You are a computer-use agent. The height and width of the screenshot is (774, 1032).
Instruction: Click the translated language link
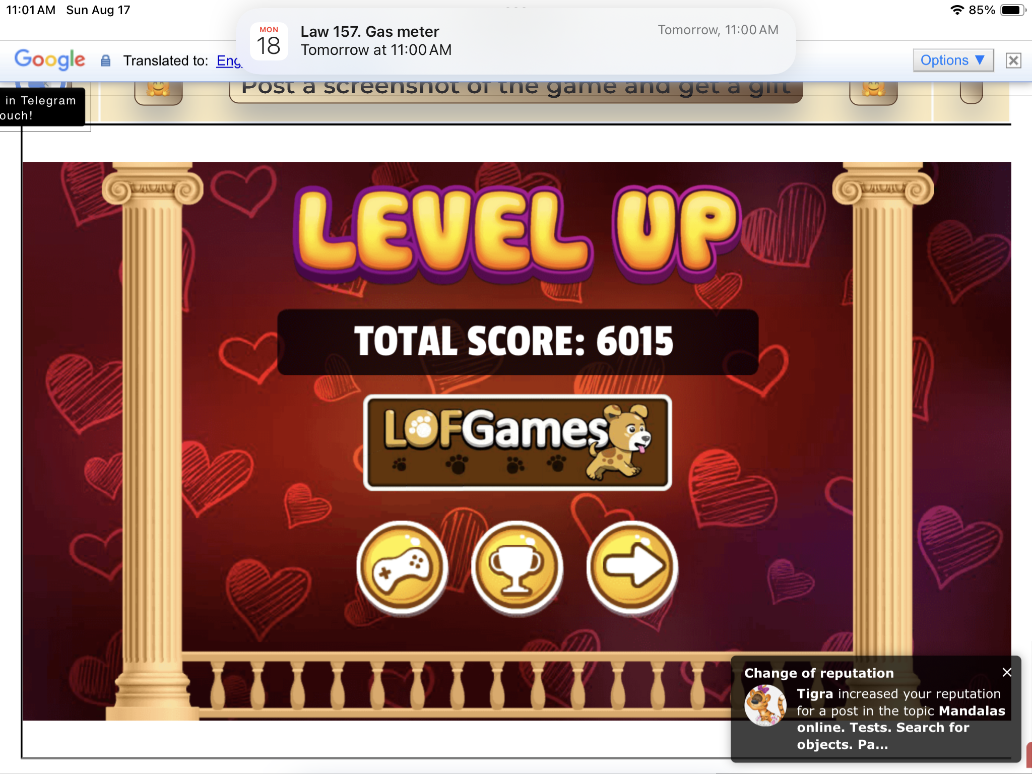coord(229,61)
